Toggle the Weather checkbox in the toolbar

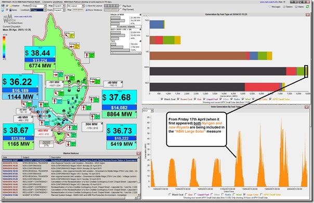[x=8, y=6]
